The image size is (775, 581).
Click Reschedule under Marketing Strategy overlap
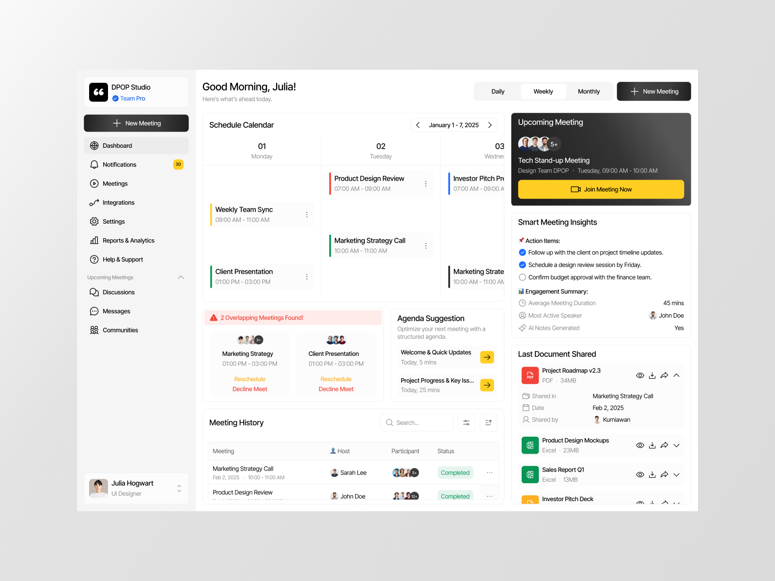click(x=249, y=379)
